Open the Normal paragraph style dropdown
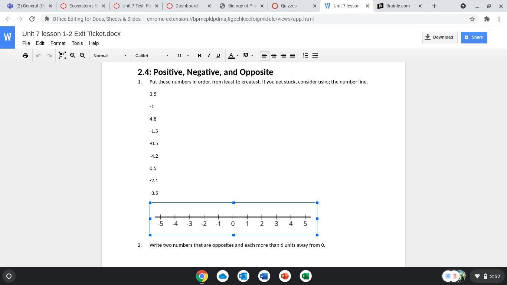 (110, 56)
